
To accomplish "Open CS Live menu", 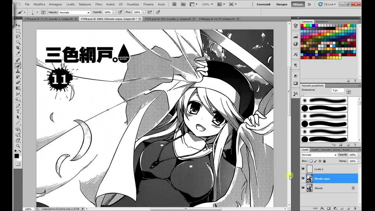I will pyautogui.click(x=326, y=4).
